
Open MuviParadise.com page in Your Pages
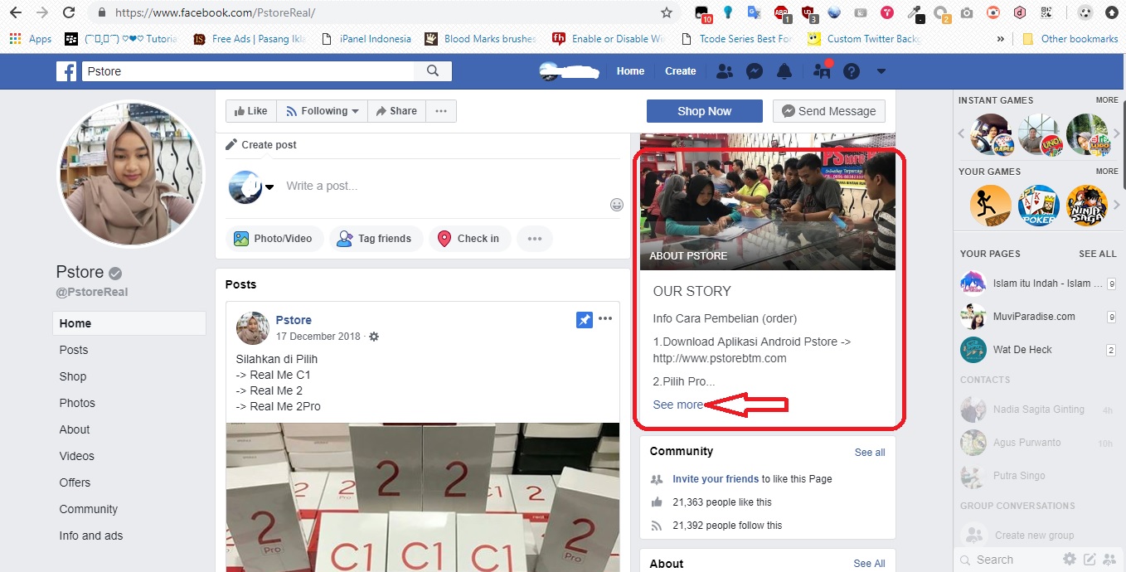1038,317
